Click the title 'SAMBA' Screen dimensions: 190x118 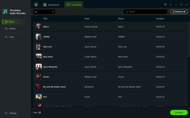[46, 37]
